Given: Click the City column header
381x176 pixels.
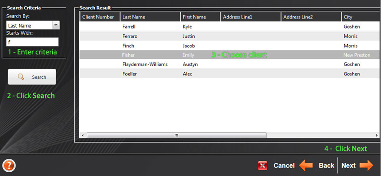Looking at the screenshot, I should 361,17.
